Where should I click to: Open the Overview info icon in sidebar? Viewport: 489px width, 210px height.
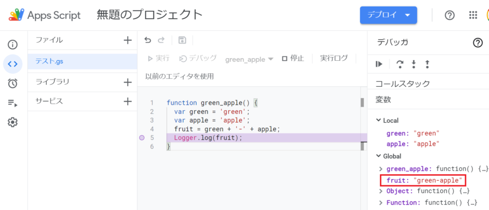[x=13, y=45]
